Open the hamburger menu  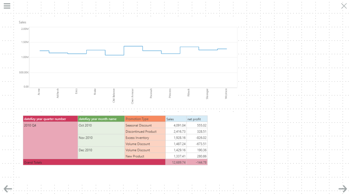coord(7,6)
